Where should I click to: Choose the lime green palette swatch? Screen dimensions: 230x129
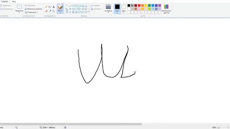pyautogui.click(x=149, y=9)
